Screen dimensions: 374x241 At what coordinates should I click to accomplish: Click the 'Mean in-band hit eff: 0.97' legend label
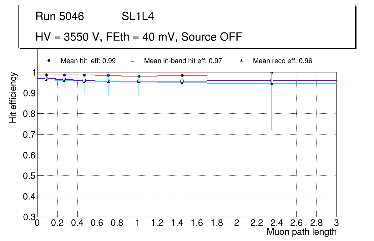[x=183, y=61]
